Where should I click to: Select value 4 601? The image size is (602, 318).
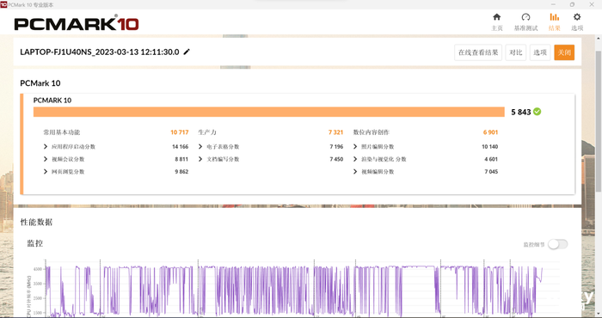[x=491, y=159]
